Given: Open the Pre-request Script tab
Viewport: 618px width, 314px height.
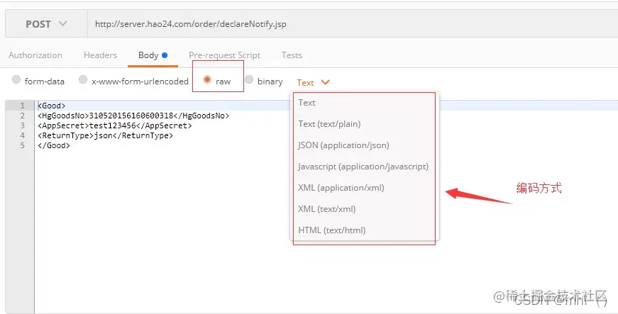Looking at the screenshot, I should pos(224,55).
